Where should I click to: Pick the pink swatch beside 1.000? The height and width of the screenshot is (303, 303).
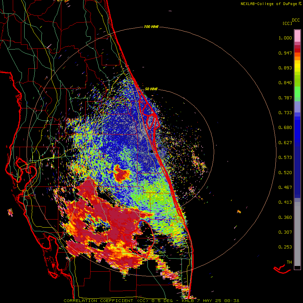[297, 36]
